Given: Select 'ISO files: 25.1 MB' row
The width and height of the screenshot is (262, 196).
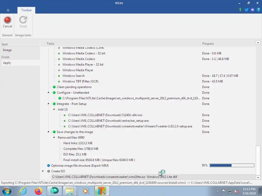Looking at the screenshot, I should click(75, 154).
